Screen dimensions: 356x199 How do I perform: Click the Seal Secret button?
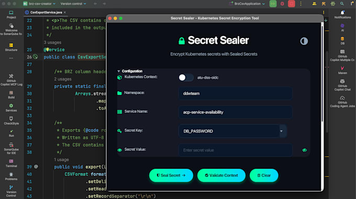[171, 175]
